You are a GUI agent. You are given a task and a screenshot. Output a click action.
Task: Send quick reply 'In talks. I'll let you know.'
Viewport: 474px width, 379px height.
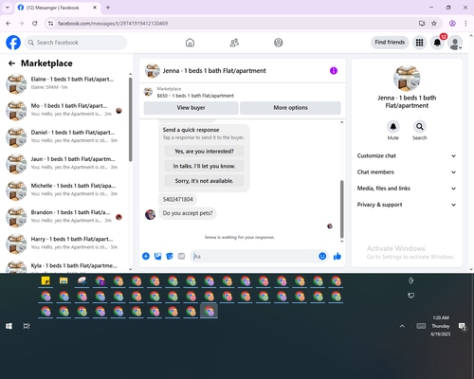point(204,166)
